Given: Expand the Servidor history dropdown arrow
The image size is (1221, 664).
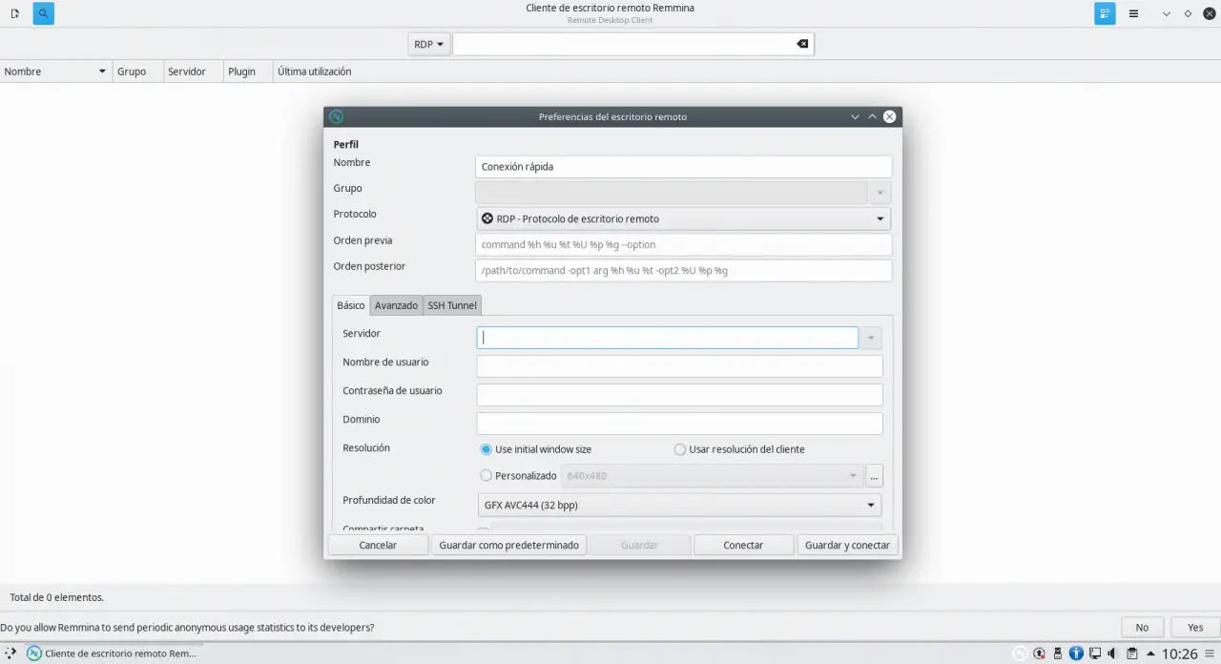Looking at the screenshot, I should tap(870, 338).
